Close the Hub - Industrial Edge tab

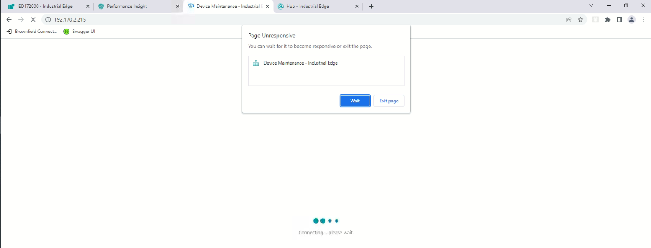click(357, 7)
